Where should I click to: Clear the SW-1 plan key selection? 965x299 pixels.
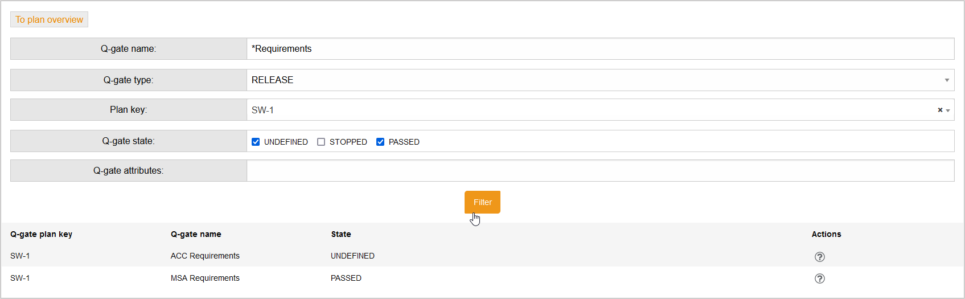tap(940, 110)
